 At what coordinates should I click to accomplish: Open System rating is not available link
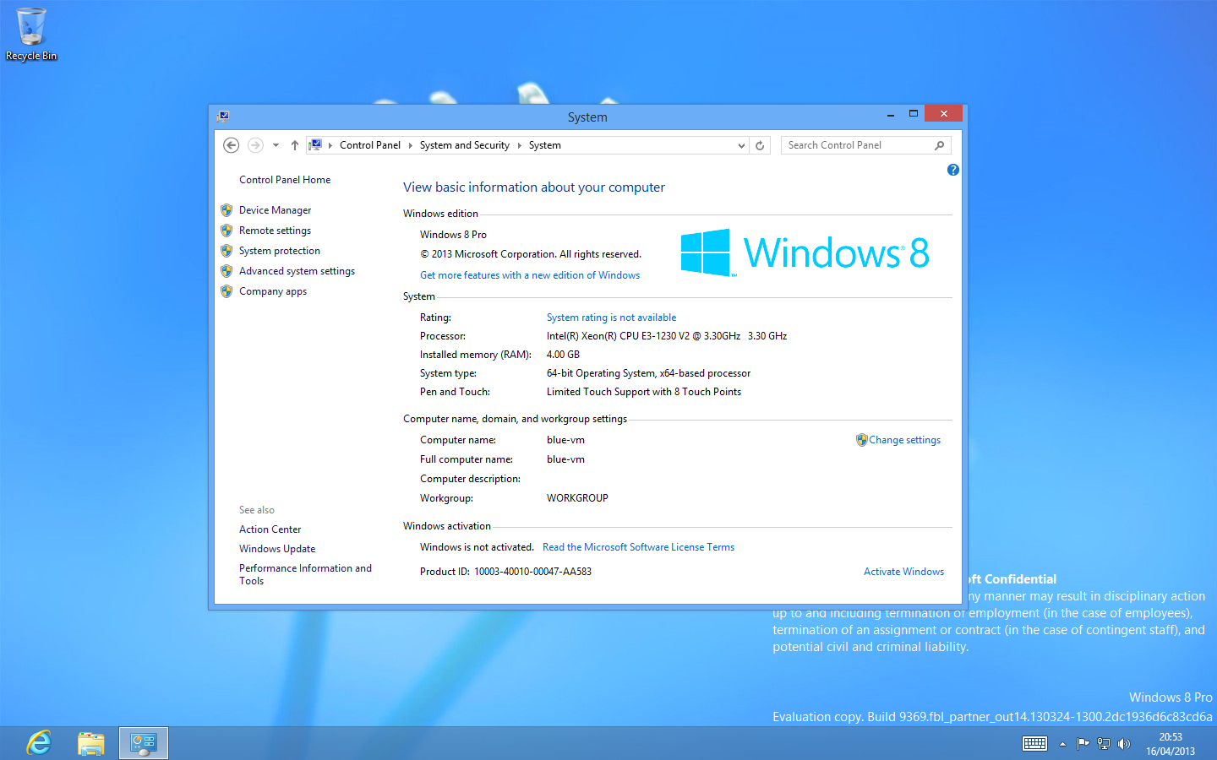[611, 318]
